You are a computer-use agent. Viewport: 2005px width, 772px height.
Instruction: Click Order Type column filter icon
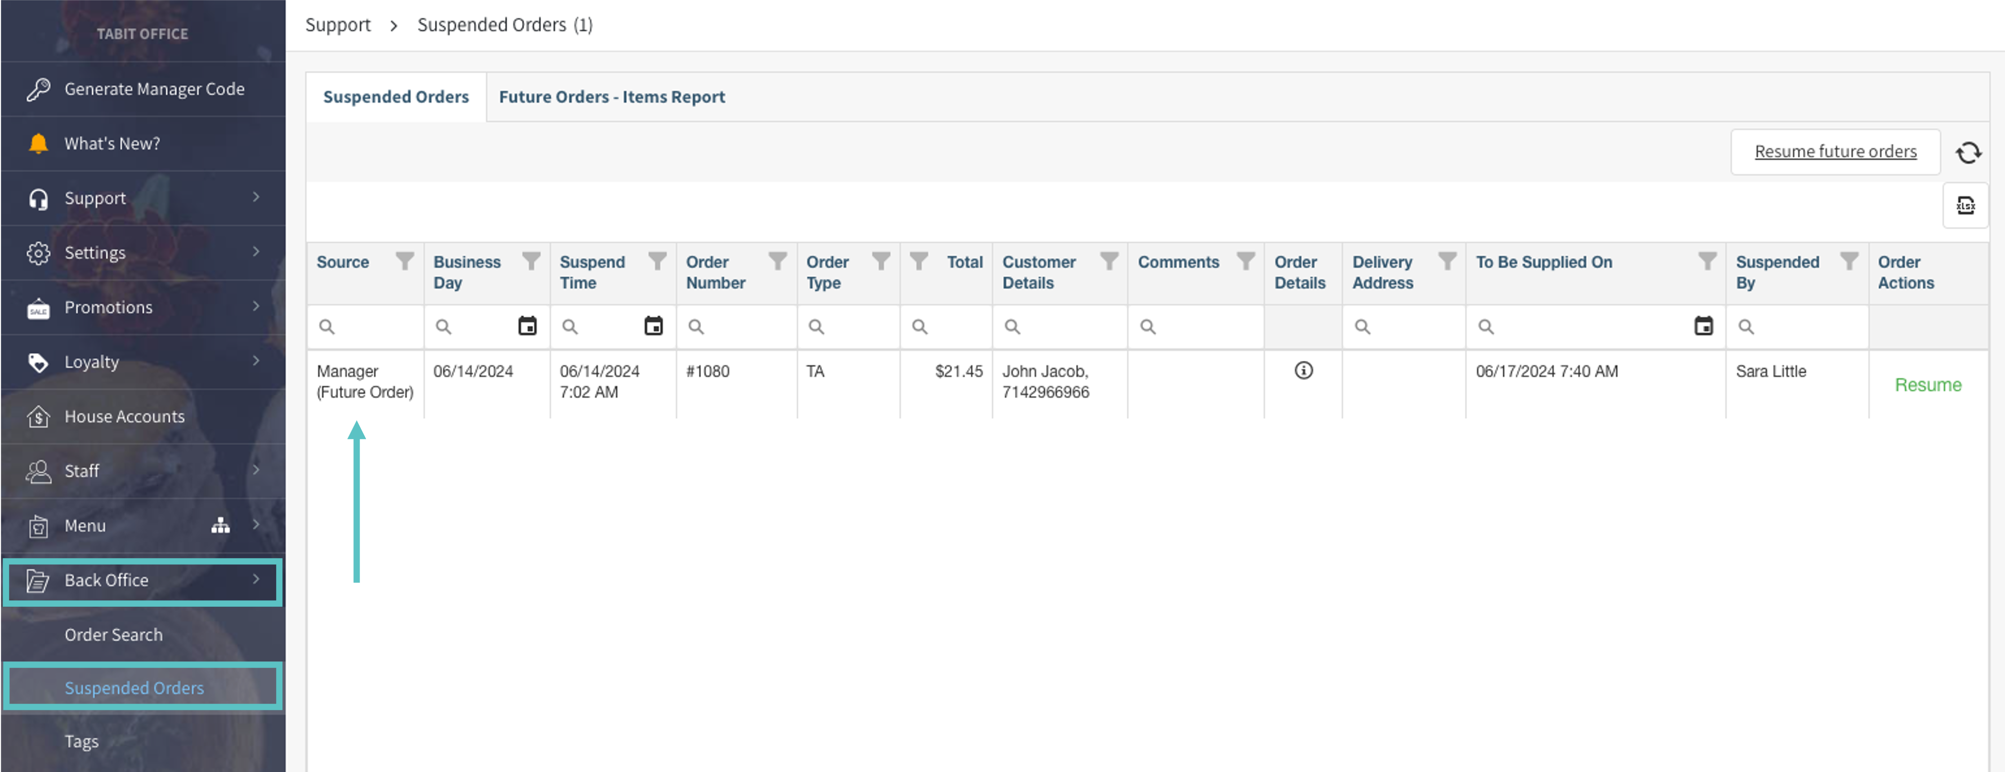pyautogui.click(x=880, y=261)
